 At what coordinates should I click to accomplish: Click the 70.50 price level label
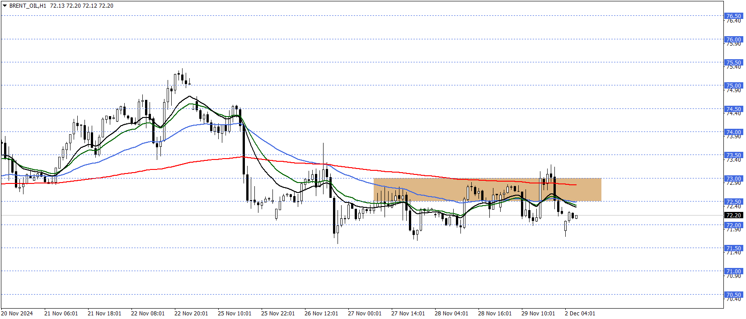point(733,295)
